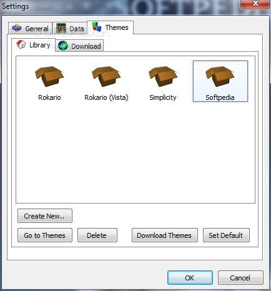The image size is (271, 291).
Task: Confirm settings with OK
Action: (x=190, y=278)
